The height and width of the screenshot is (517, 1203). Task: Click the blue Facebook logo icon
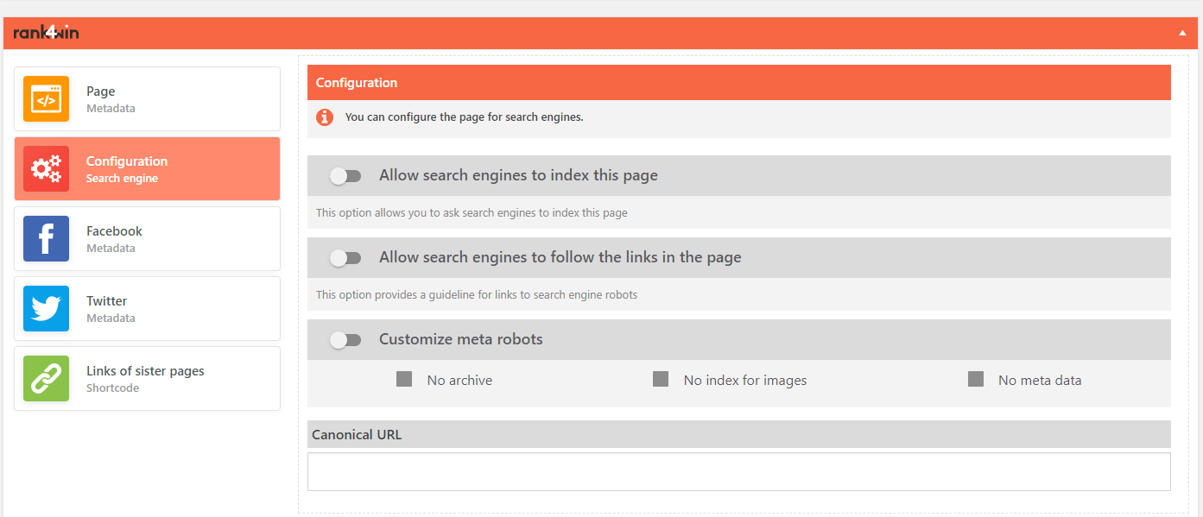click(46, 239)
